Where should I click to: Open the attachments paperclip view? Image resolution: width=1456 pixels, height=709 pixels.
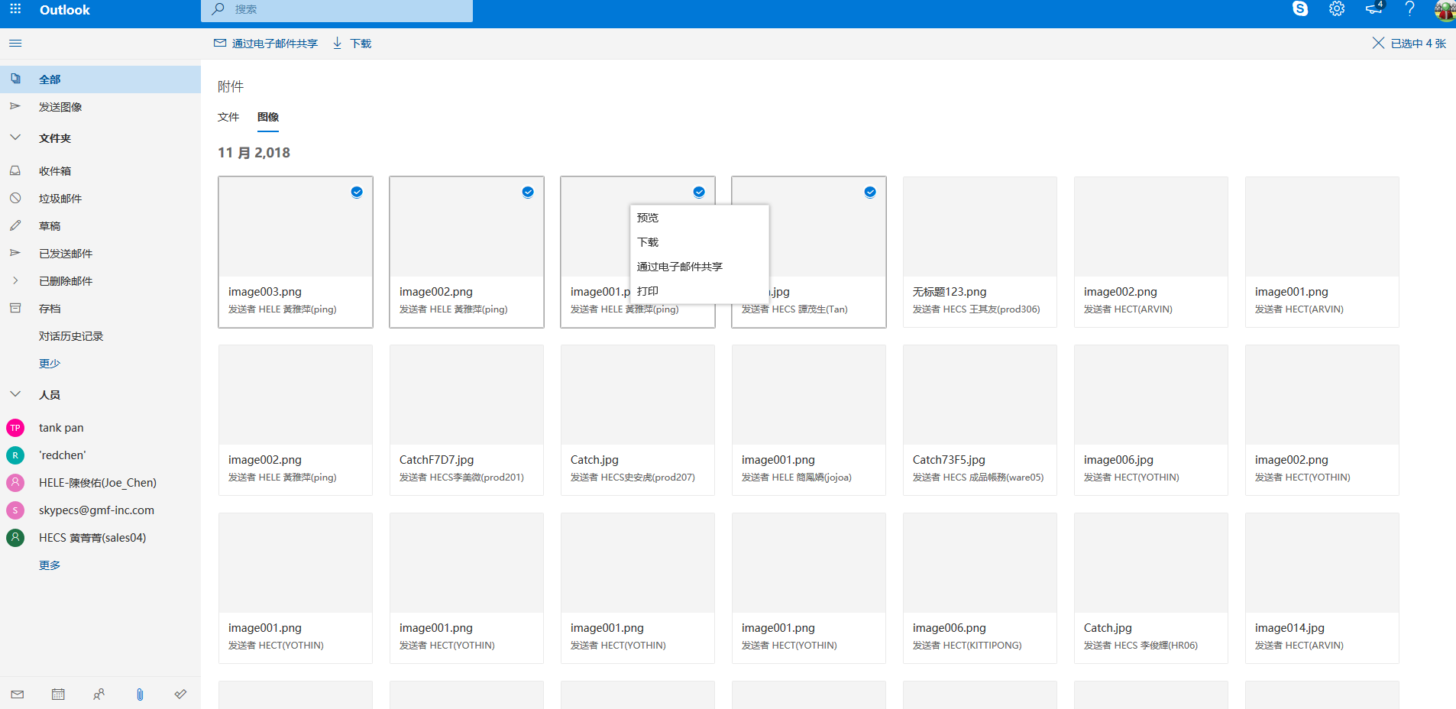tap(140, 694)
